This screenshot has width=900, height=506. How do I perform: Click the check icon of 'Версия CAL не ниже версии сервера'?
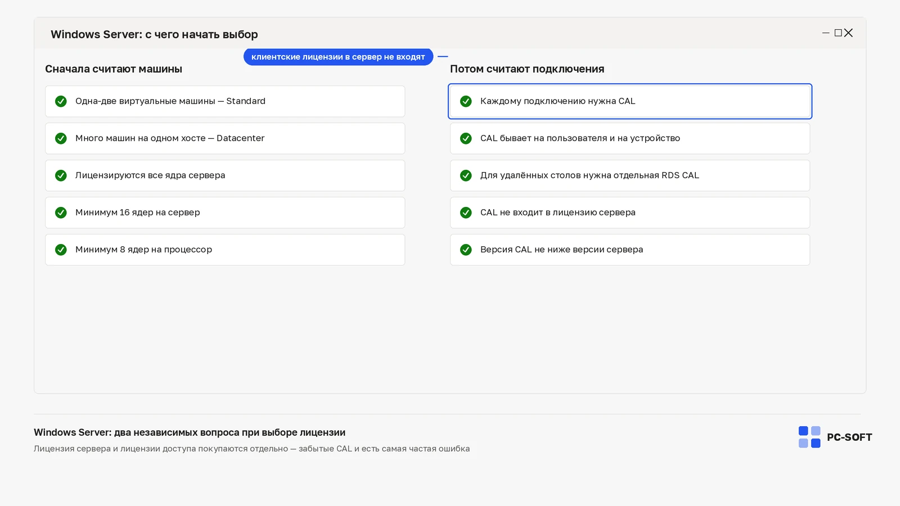point(466,250)
